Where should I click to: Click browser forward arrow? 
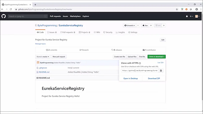tap(6, 9)
